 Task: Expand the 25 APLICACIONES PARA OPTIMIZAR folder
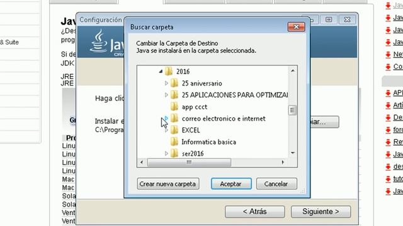pos(166,95)
